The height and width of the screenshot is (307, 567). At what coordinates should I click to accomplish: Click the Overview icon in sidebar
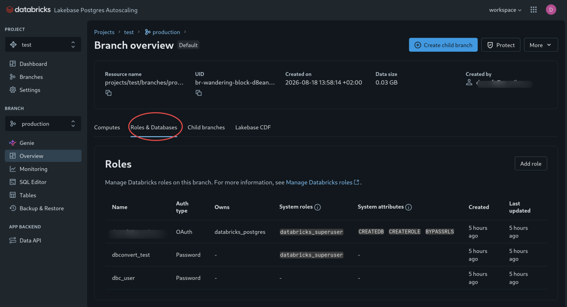[13, 156]
